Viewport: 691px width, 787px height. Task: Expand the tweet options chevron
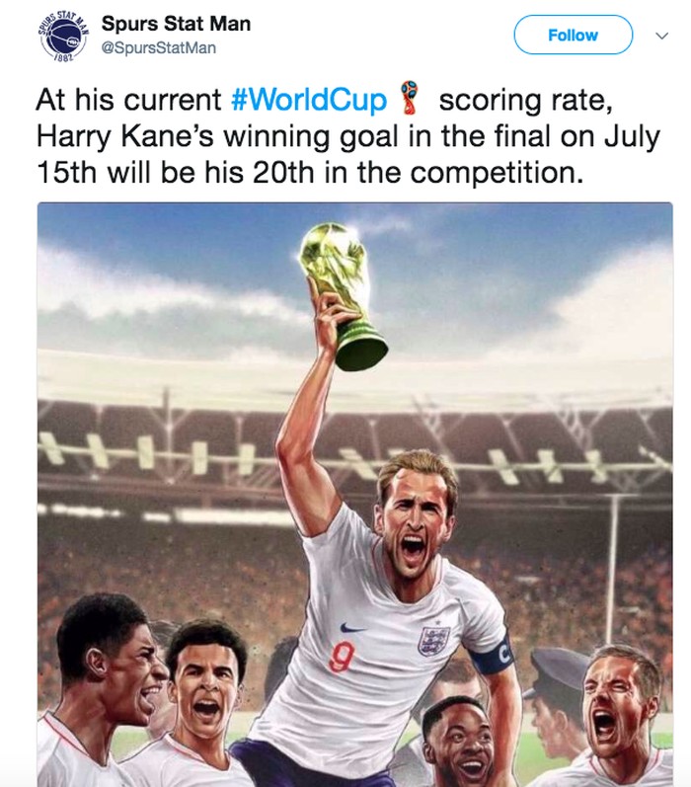661,36
